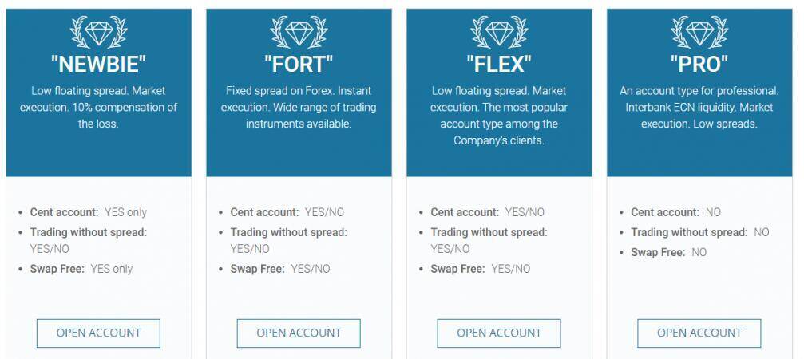Click the diamond icon above FORT
The image size is (804, 359).
[299, 33]
